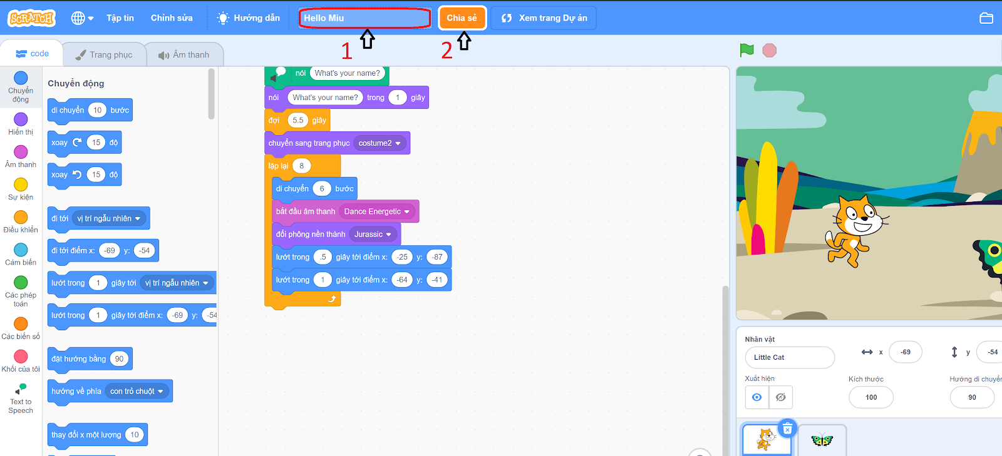
Task: Click the green flag to run project
Action: 746,50
